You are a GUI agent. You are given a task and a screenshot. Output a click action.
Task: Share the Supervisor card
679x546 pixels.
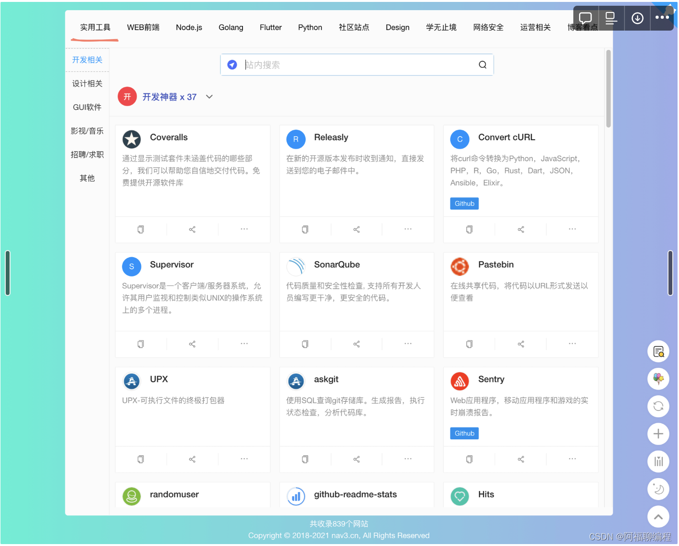pyautogui.click(x=192, y=344)
